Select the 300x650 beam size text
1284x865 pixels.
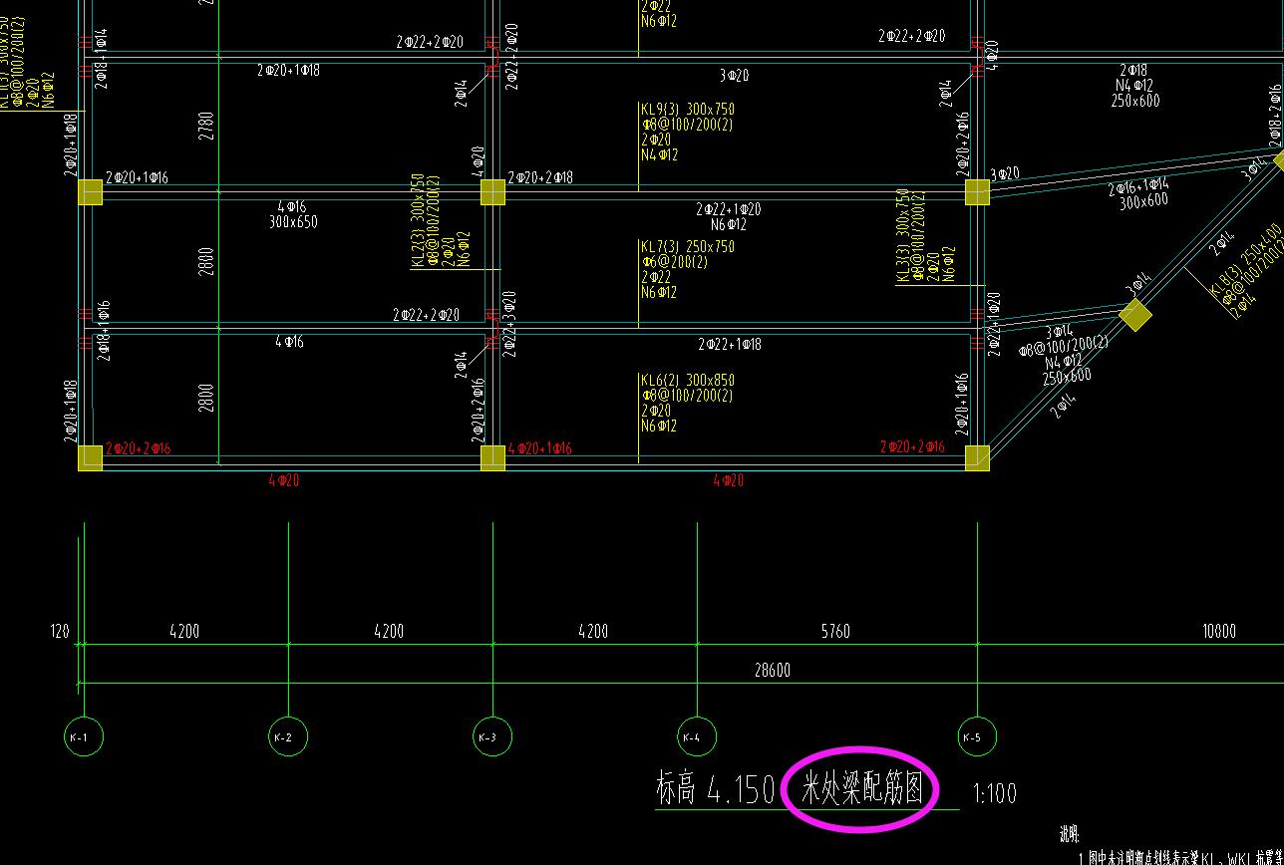[x=293, y=222]
